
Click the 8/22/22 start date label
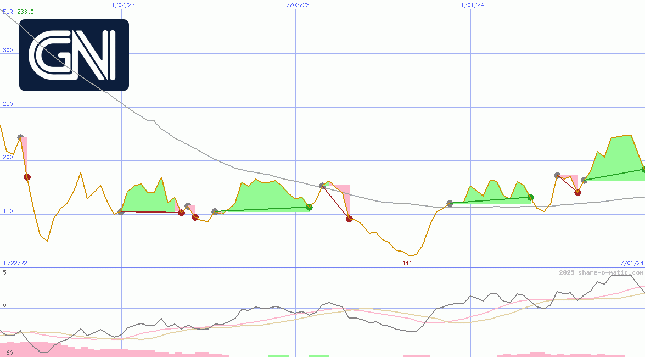pos(15,263)
